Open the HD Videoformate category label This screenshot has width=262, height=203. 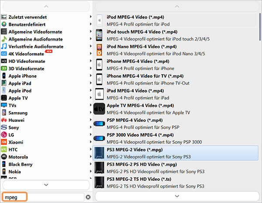click(x=27, y=61)
